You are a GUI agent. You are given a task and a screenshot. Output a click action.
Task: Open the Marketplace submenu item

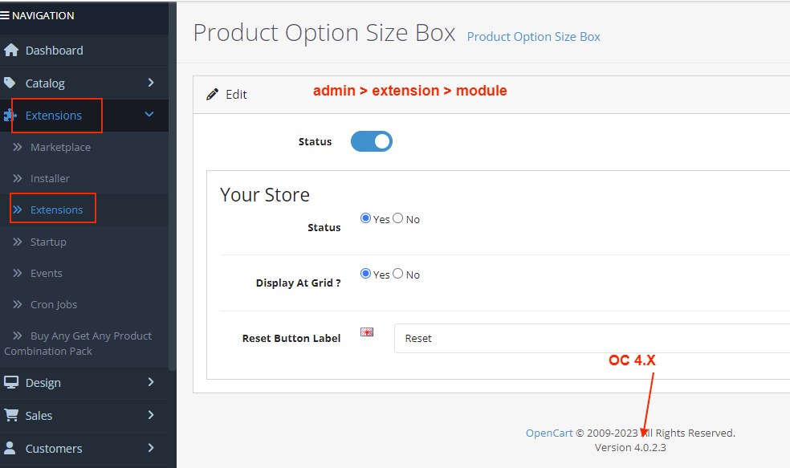(x=60, y=147)
